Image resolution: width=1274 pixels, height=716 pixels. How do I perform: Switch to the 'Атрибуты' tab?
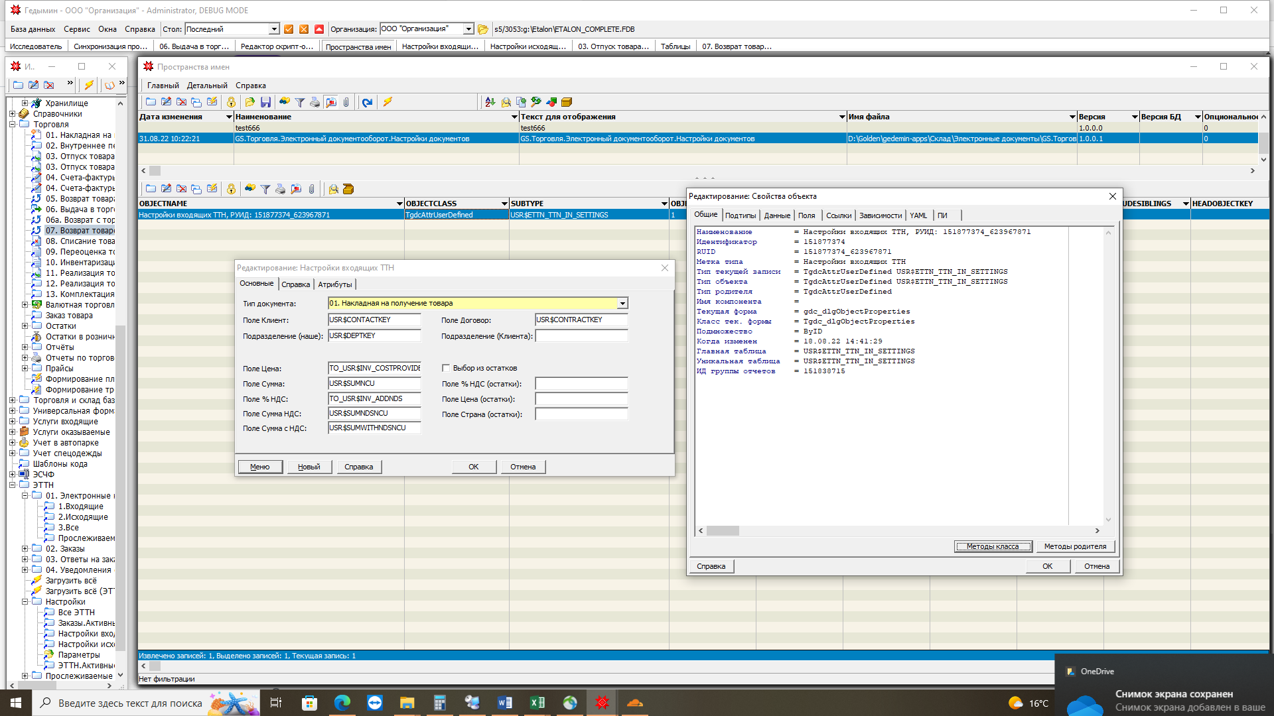click(335, 284)
